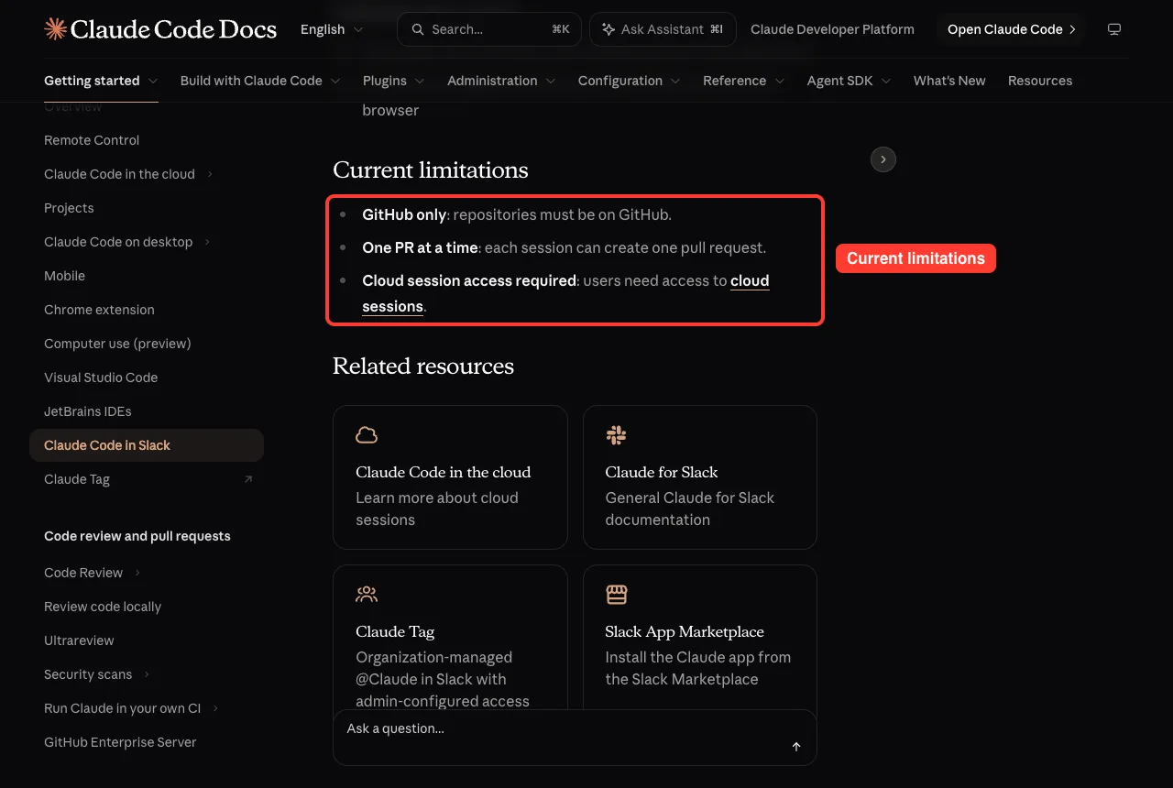The height and width of the screenshot is (788, 1173).
Task: Open Visual Studio Code sidebar page
Action: pos(101,378)
